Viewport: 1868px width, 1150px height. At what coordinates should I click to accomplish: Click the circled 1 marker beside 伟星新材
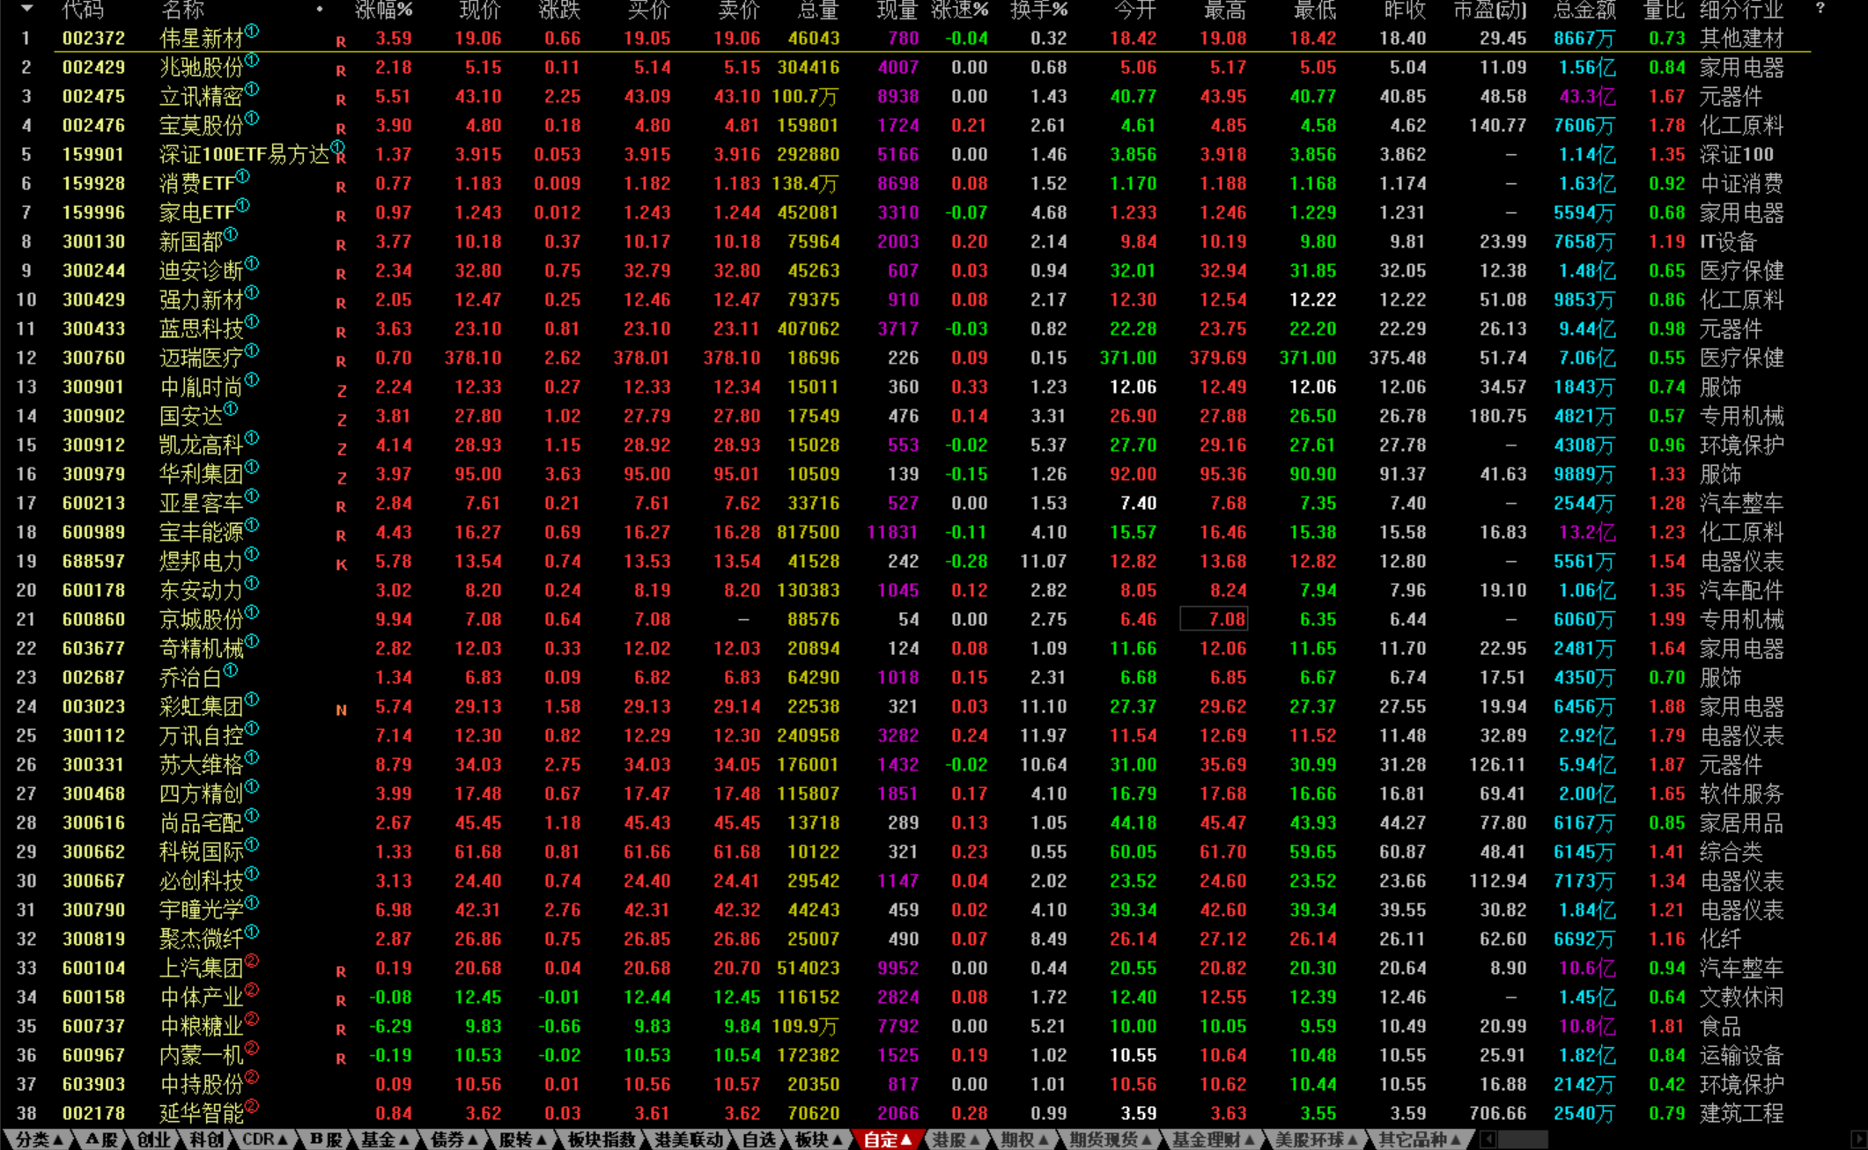pos(252,32)
